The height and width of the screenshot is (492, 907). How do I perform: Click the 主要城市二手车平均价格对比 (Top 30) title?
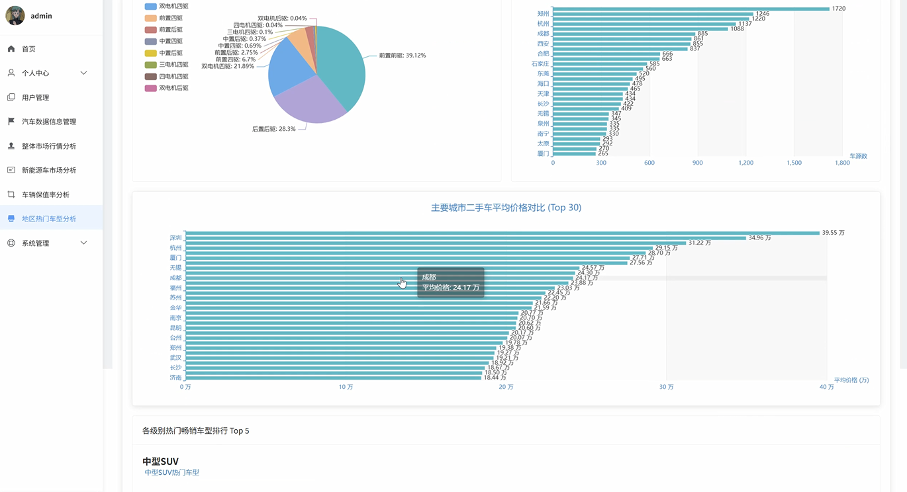pos(506,208)
